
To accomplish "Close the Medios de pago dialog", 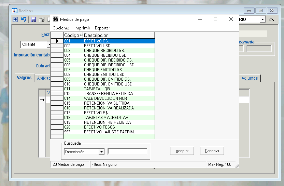I will 231,19.
